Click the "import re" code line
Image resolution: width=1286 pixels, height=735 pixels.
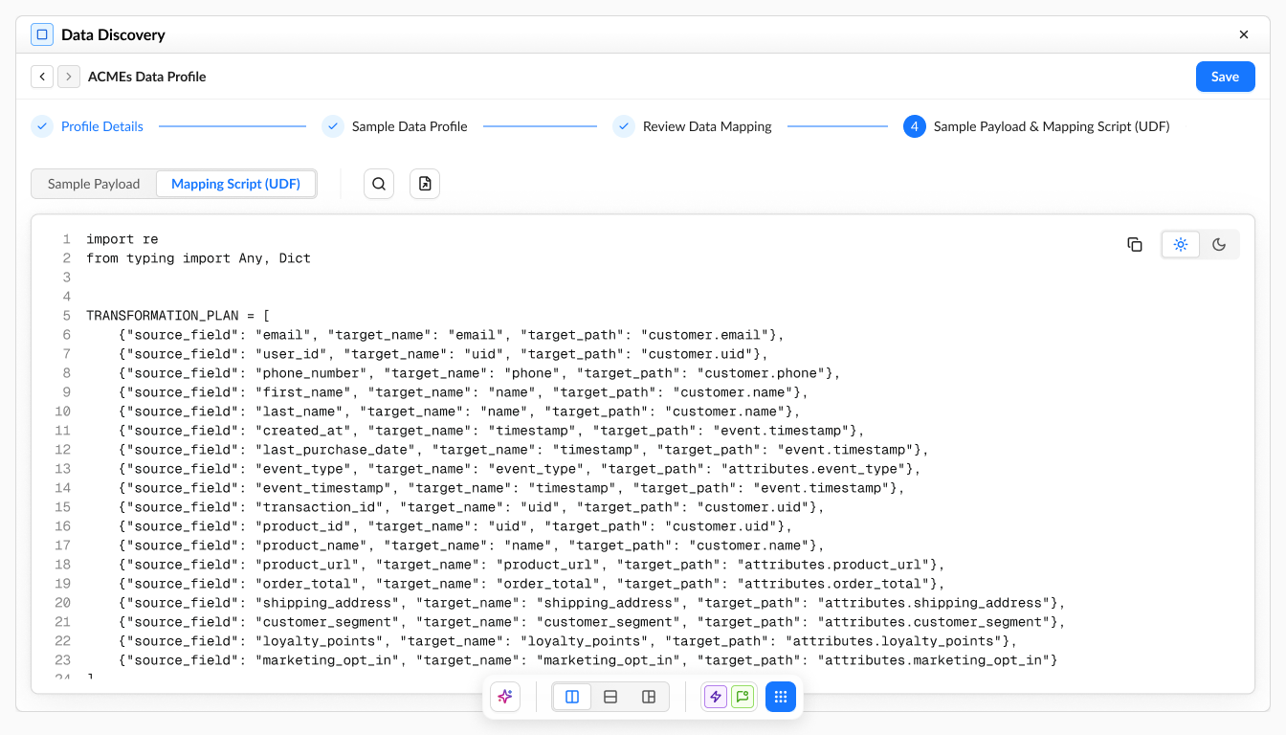[x=122, y=239]
